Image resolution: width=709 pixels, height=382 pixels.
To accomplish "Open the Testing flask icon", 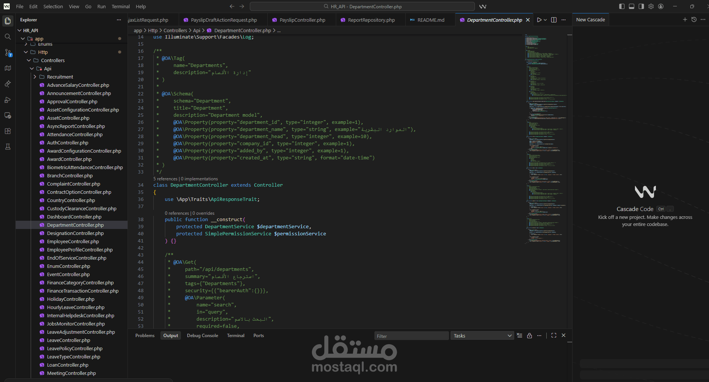I will (7, 147).
